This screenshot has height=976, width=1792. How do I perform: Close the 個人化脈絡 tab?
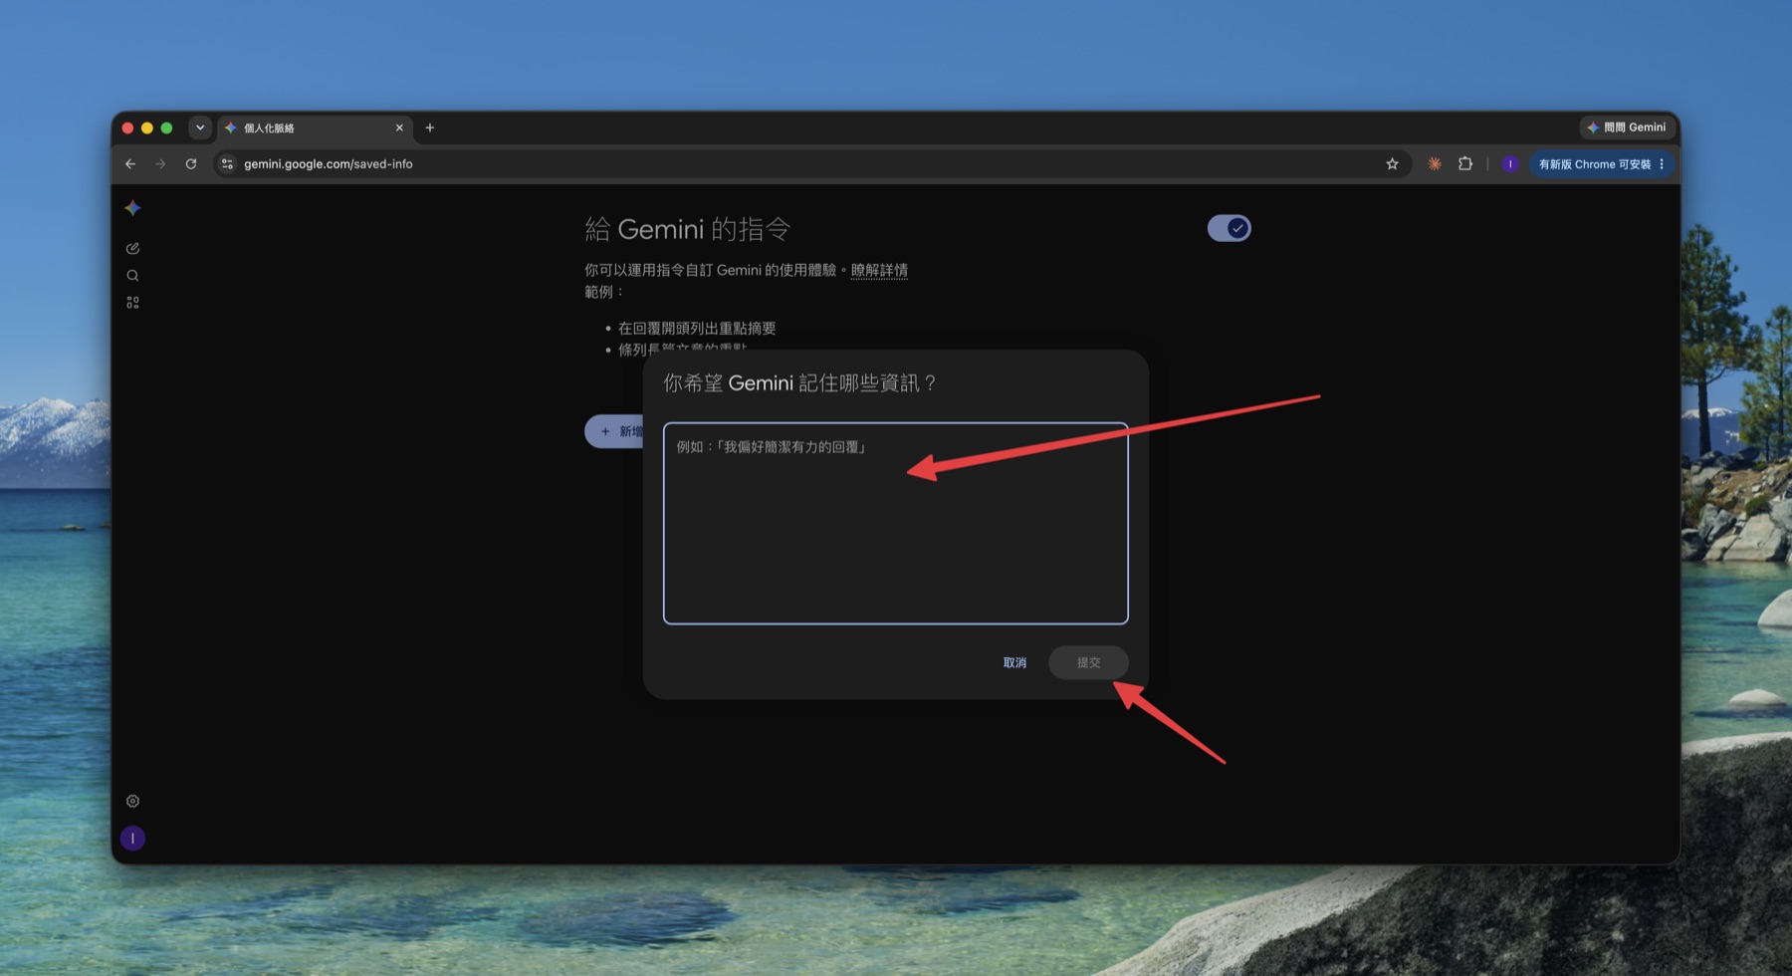(399, 127)
